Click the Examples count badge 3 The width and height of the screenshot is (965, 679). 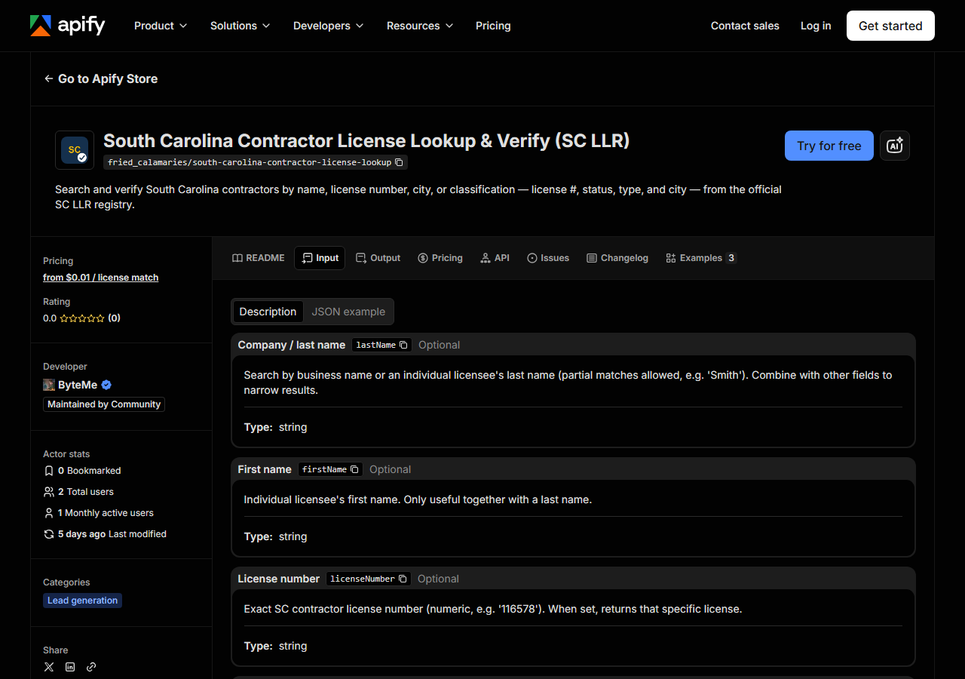[731, 258]
